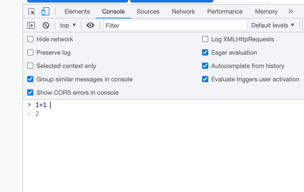
Task: Open the Default levels dropdown
Action: tap(273, 25)
